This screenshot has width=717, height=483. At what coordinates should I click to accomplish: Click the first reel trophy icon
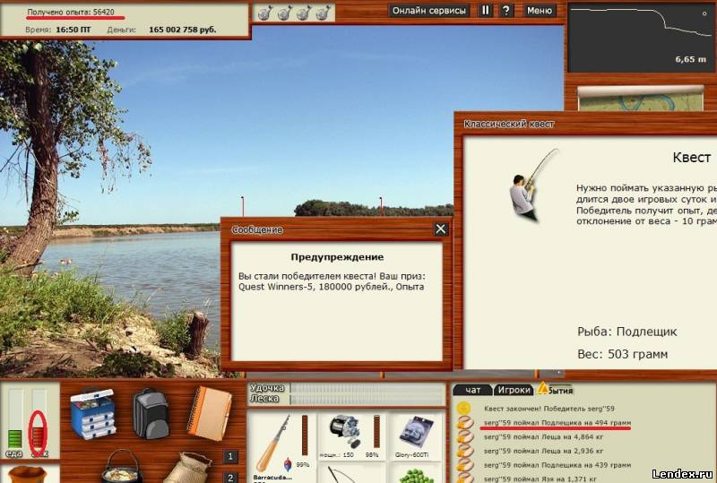click(264, 13)
